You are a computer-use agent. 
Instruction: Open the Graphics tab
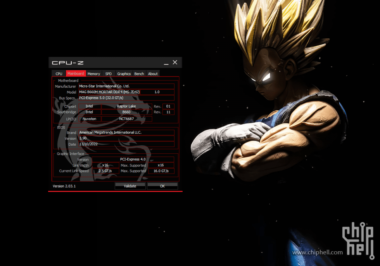[x=124, y=73]
